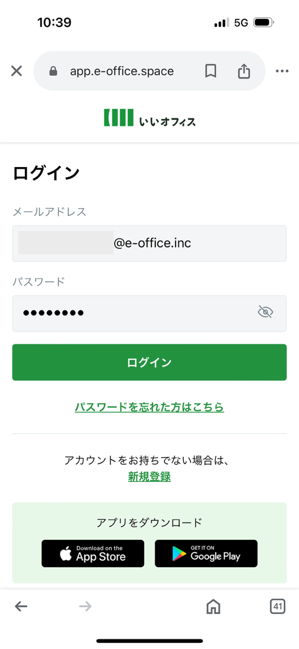Tap the padlock site security icon

pos(53,71)
